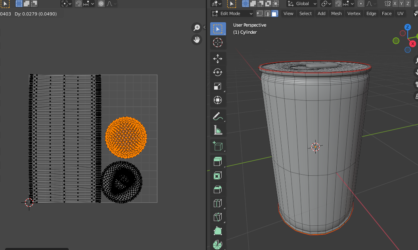Expand the UV editor pivot point dropdown
Image resolution: width=418 pixels, height=250 pixels.
click(x=66, y=4)
